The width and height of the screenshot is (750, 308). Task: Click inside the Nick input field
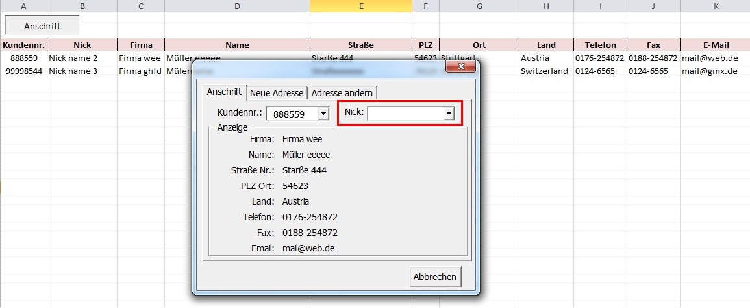[x=405, y=114]
